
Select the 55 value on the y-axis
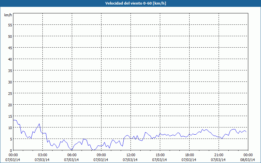tap(10, 25)
